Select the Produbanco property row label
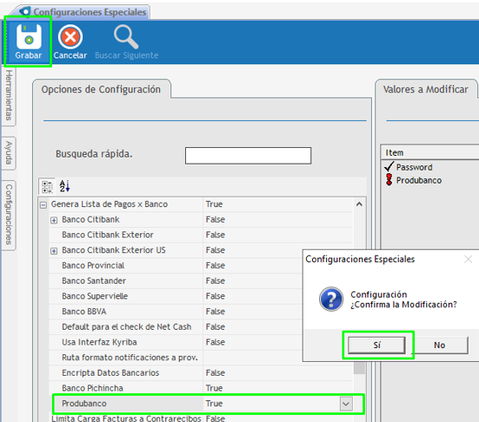Viewport: 479px width, 422px height. pyautogui.click(x=84, y=404)
